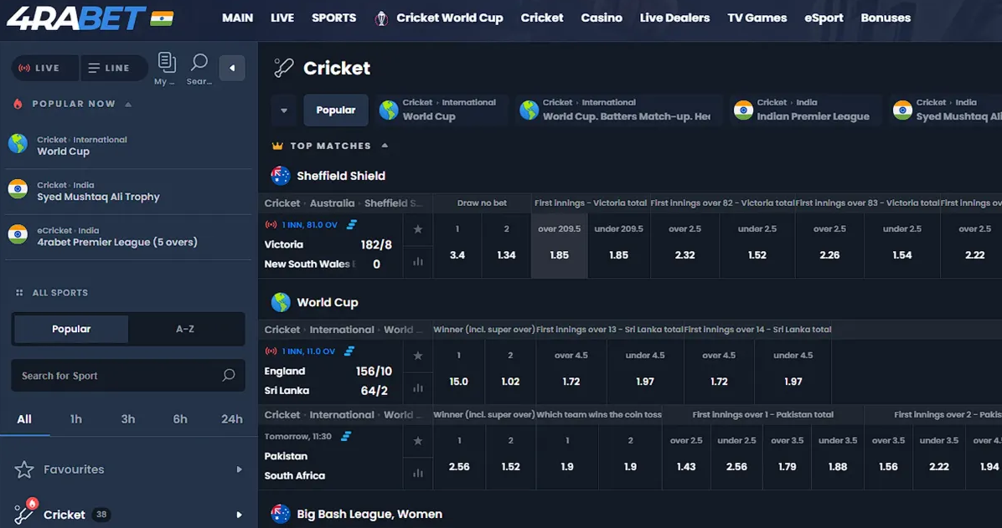Collapse the Top Matches section
Screen dimensions: 1002x528
click(x=385, y=146)
